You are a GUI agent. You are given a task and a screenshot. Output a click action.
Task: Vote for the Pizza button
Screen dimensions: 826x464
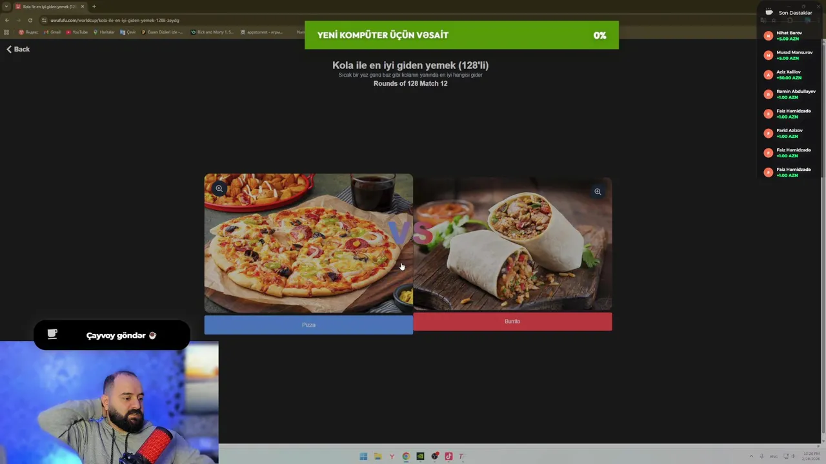pos(308,325)
